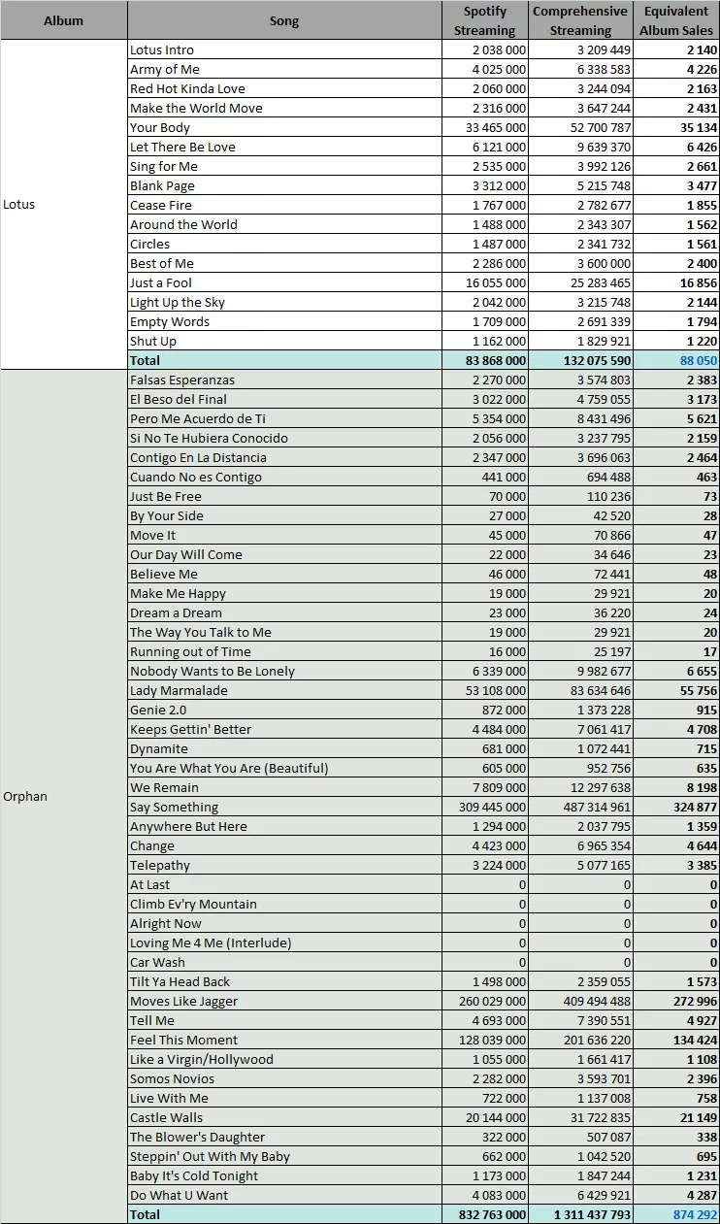Viewport: 720px width, 1224px height.
Task: Click the Circles song cell
Action: pos(284,244)
